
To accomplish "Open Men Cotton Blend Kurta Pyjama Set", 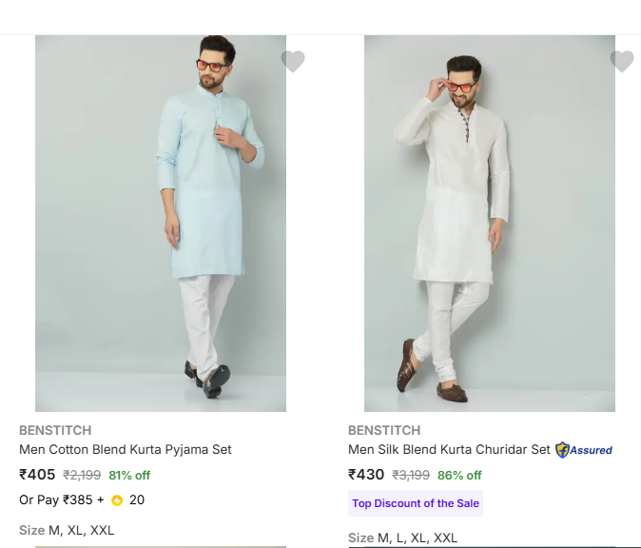I will pyautogui.click(x=126, y=449).
